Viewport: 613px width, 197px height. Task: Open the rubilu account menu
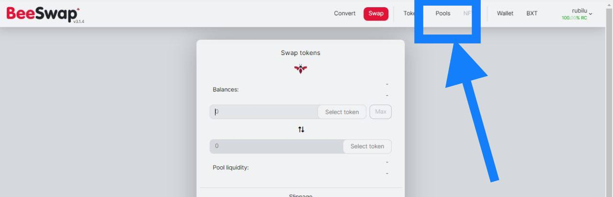(x=577, y=14)
